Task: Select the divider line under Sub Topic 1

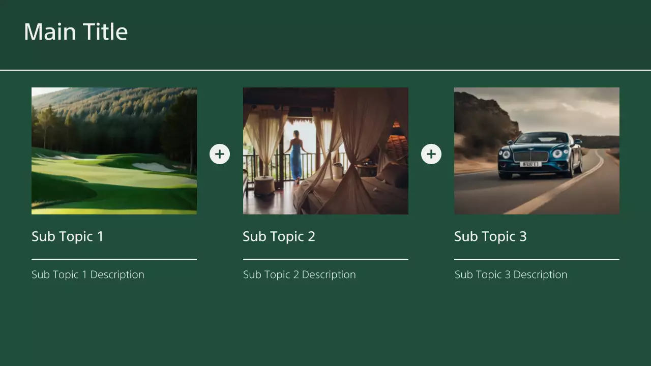Action: coord(114,259)
